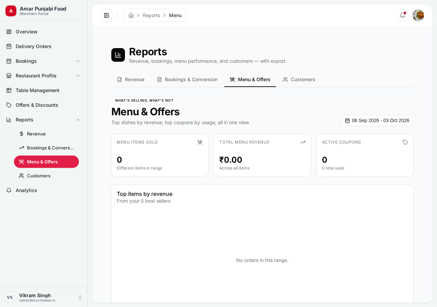Click the Active Coupons tag icon

point(405,142)
